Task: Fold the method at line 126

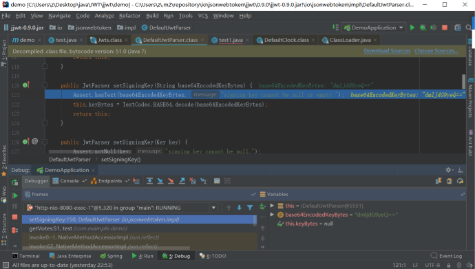Action: pos(45,142)
